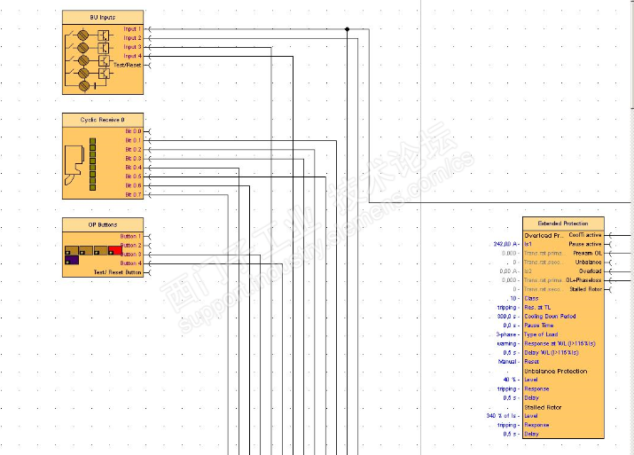Click the plug connector icon in Cyclic Receive 0
Image resolution: width=634 pixels, height=455 pixels.
coord(74,165)
